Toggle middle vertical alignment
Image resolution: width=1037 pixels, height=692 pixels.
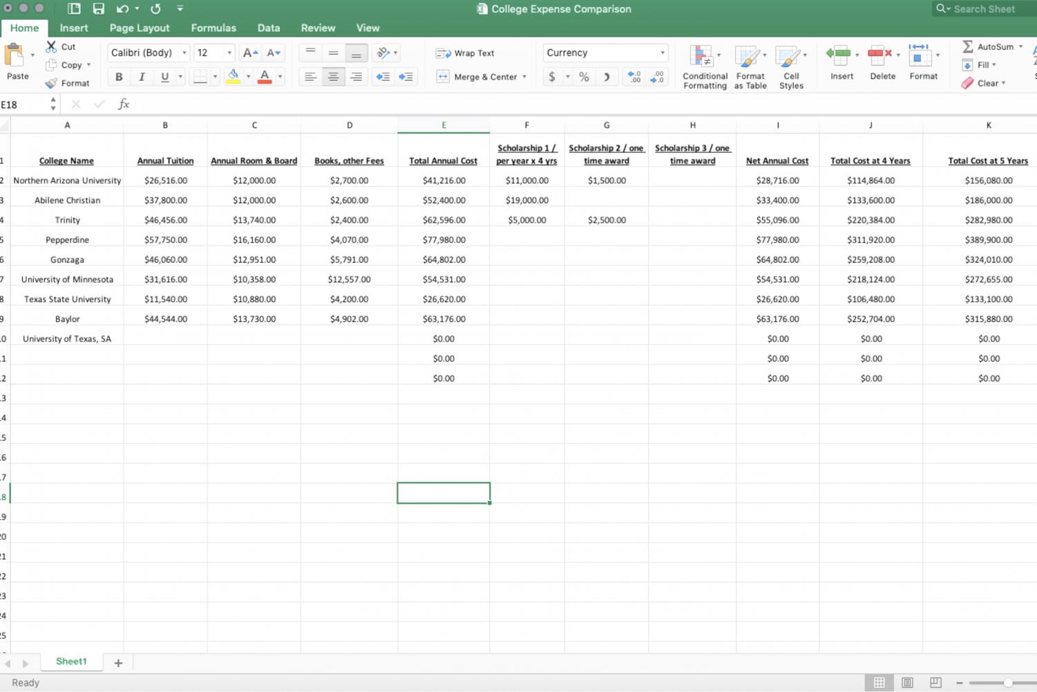[333, 53]
